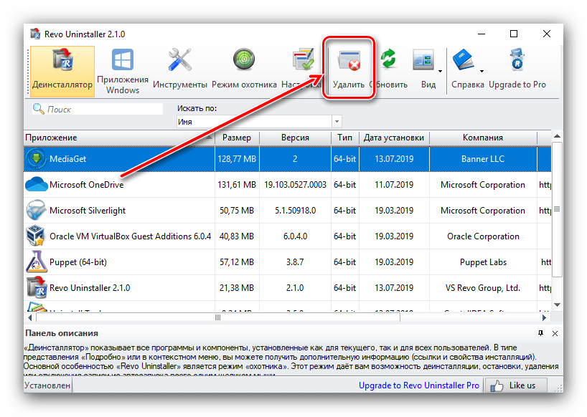
Task: Select Oracle VM VirtualBox icon
Action: (x=37, y=236)
